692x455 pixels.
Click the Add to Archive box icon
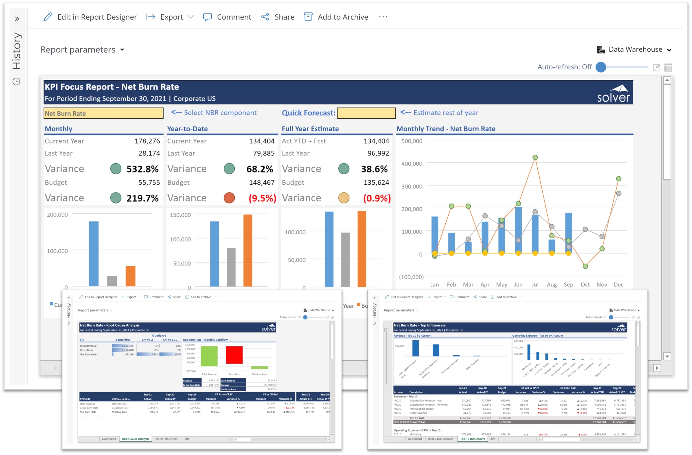pos(308,17)
